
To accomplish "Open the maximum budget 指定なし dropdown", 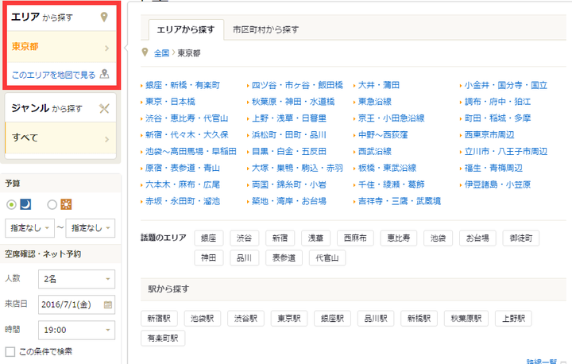I will coord(91,228).
